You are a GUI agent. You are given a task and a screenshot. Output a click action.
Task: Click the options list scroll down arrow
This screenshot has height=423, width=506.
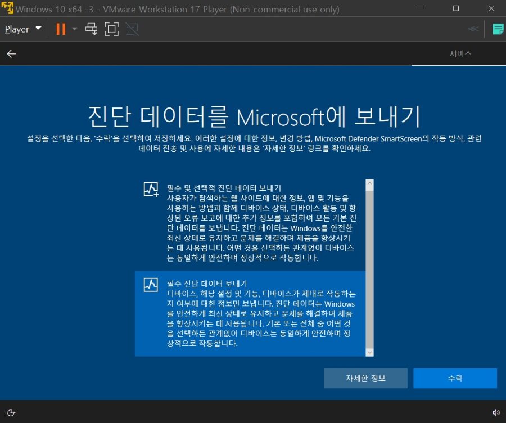370,352
